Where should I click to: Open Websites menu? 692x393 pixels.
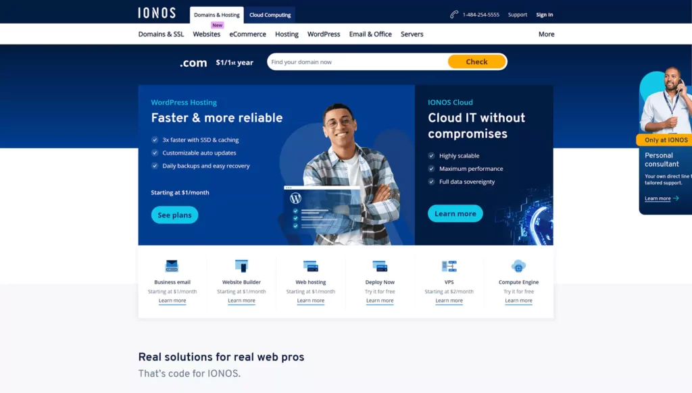pyautogui.click(x=207, y=34)
